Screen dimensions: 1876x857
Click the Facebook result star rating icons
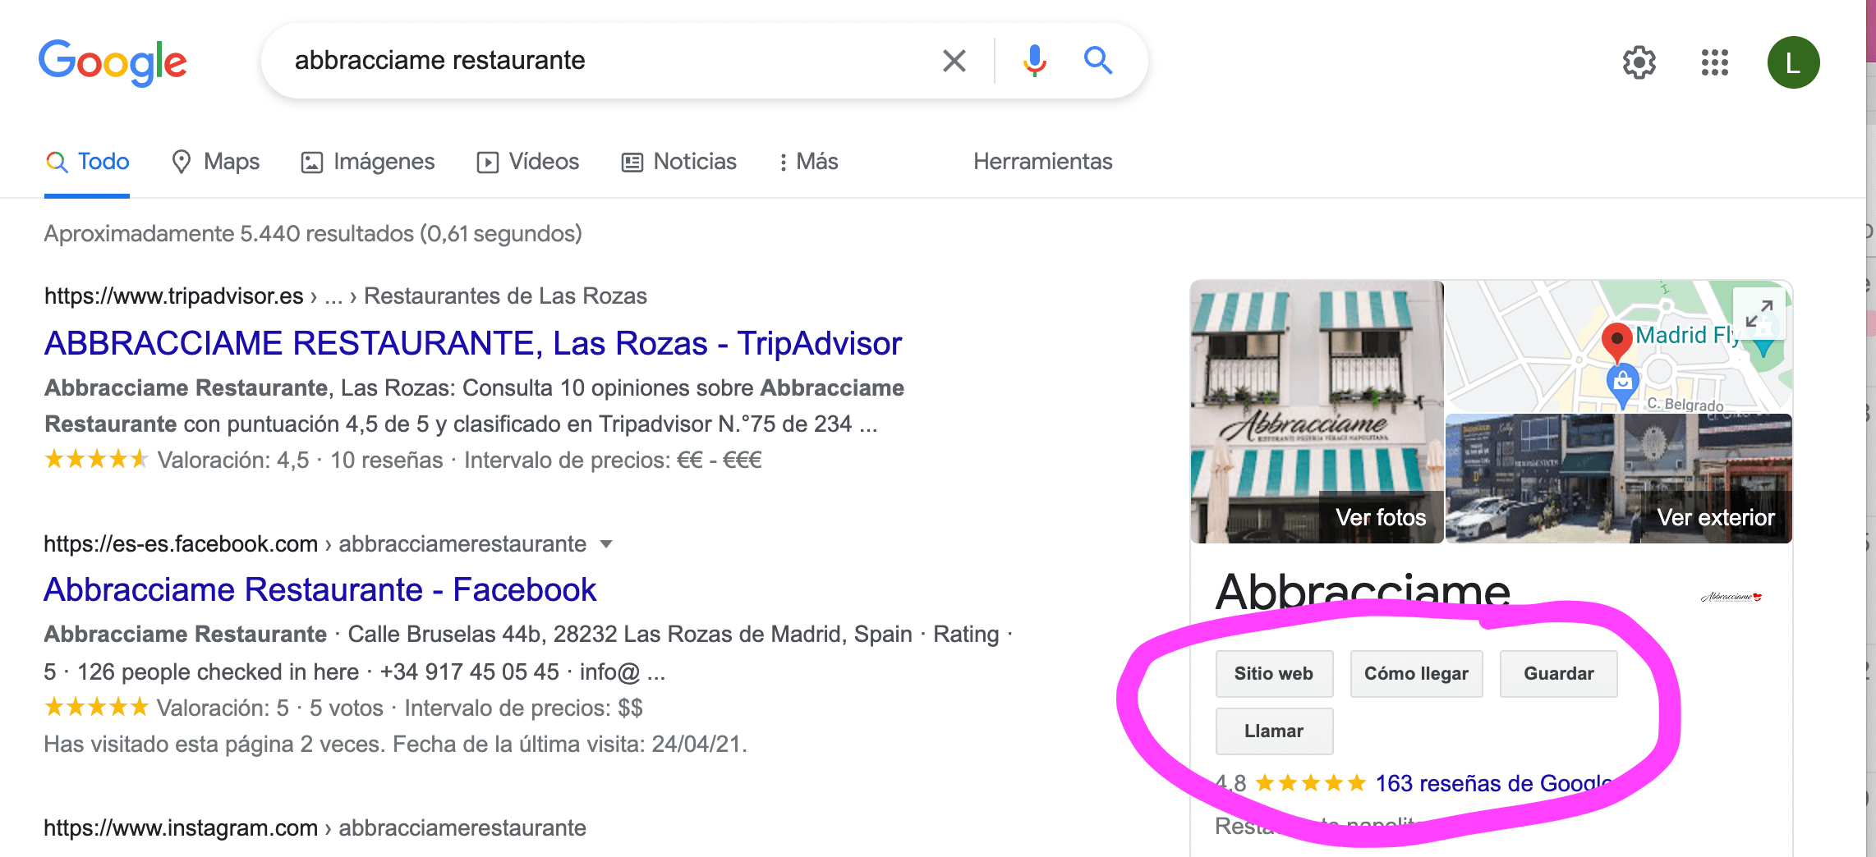pyautogui.click(x=96, y=707)
